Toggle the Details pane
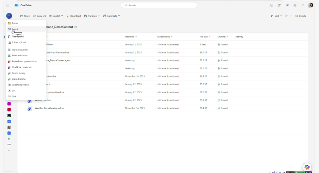Screen dimensions: 319x173 [300, 16]
